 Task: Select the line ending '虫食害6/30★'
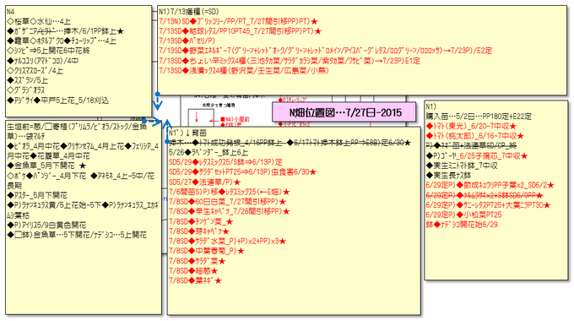[x=242, y=172]
